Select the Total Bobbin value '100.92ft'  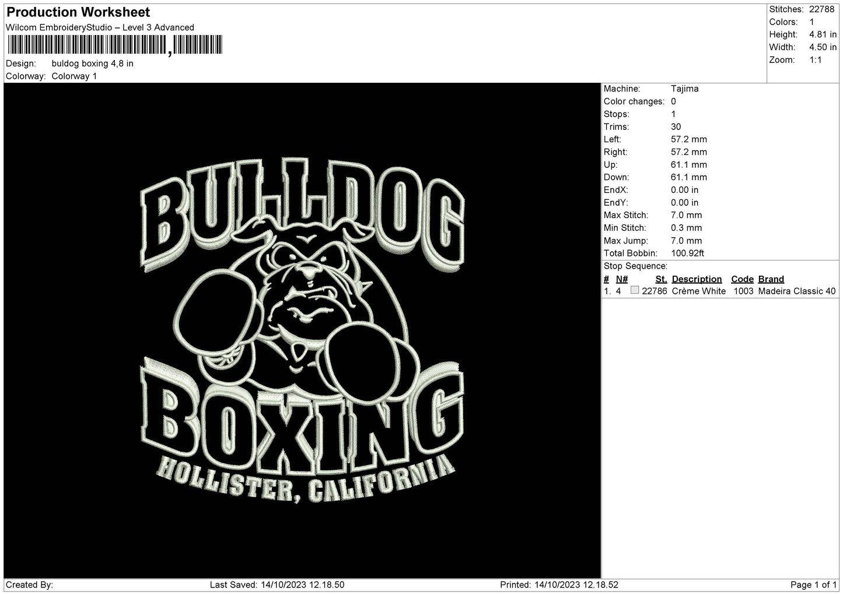[687, 254]
